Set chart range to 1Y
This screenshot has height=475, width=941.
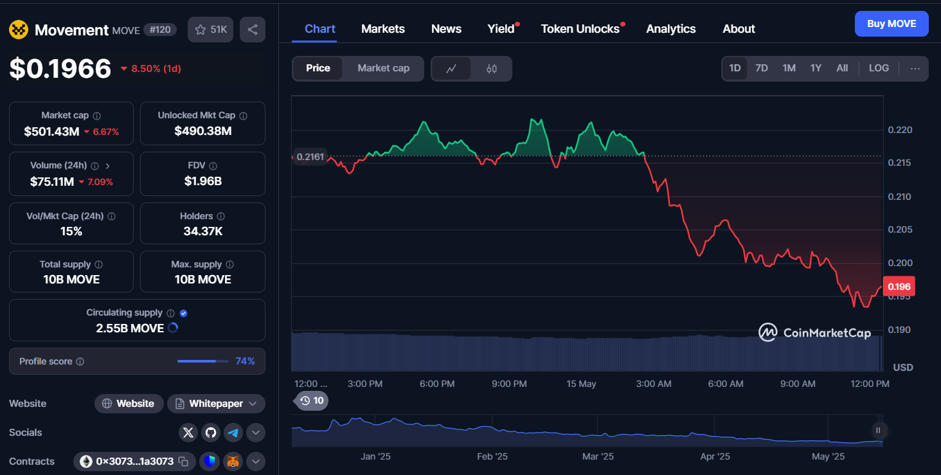(816, 68)
